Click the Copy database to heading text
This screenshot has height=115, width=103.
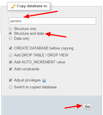point(32,6)
